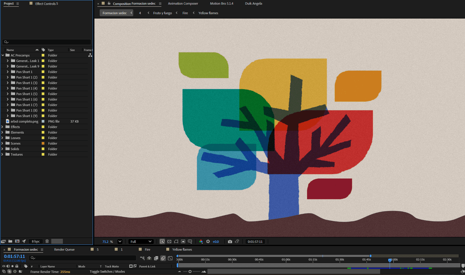Viewport: 465px width, 275px height.
Task: Click the current-time indicator playhead
Action: [390, 260]
